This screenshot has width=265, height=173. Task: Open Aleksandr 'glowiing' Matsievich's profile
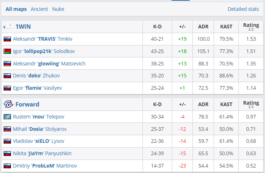pyautogui.click(x=49, y=64)
